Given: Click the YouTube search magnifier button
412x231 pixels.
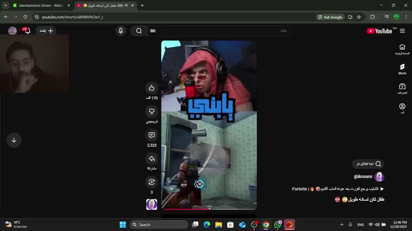Looking at the screenshot, I should tap(139, 31).
